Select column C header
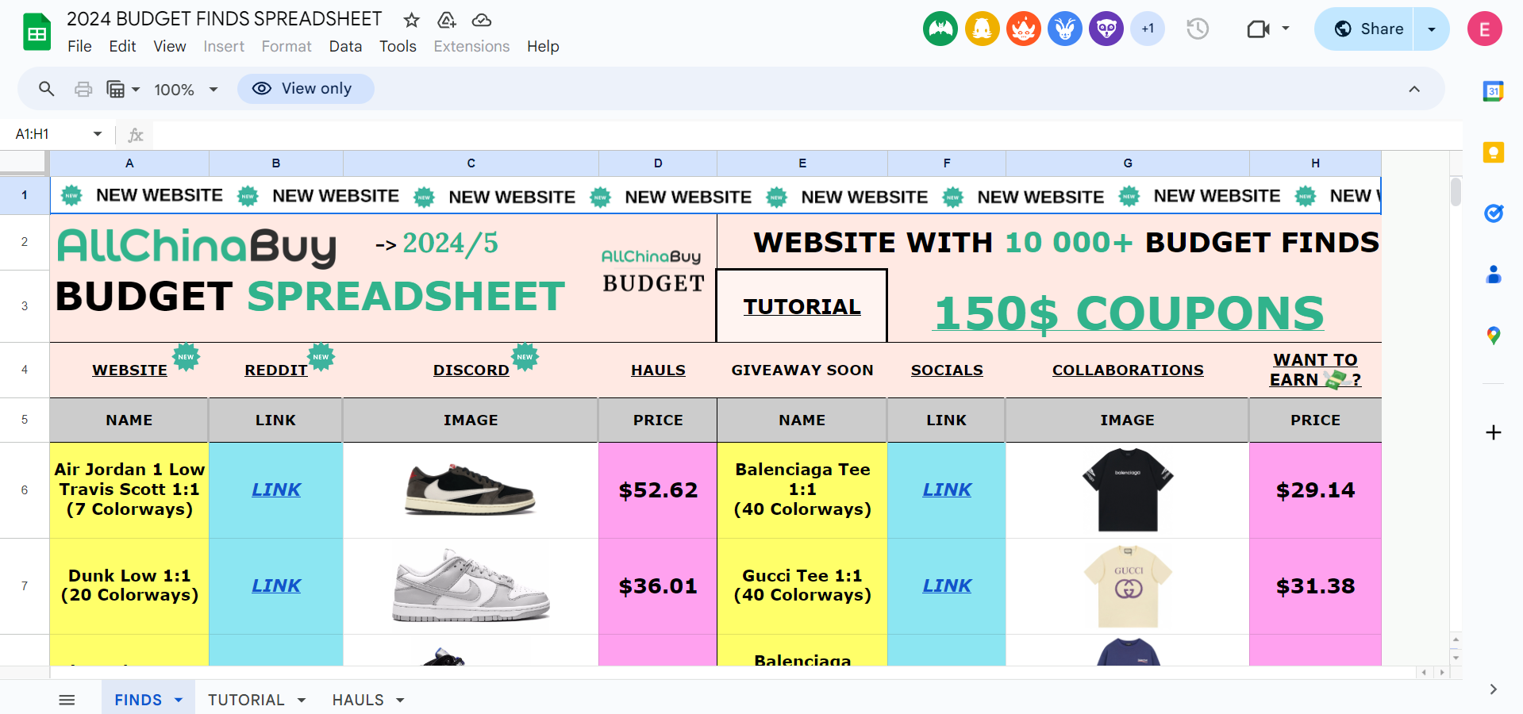This screenshot has width=1523, height=714. pyautogui.click(x=471, y=163)
